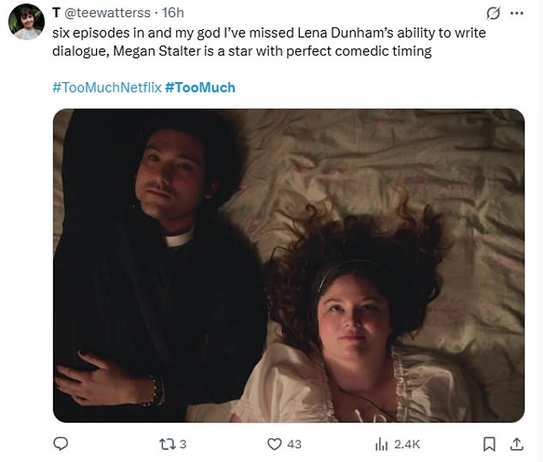Click the 2.4K views count
The image size is (543, 462).
(x=407, y=444)
